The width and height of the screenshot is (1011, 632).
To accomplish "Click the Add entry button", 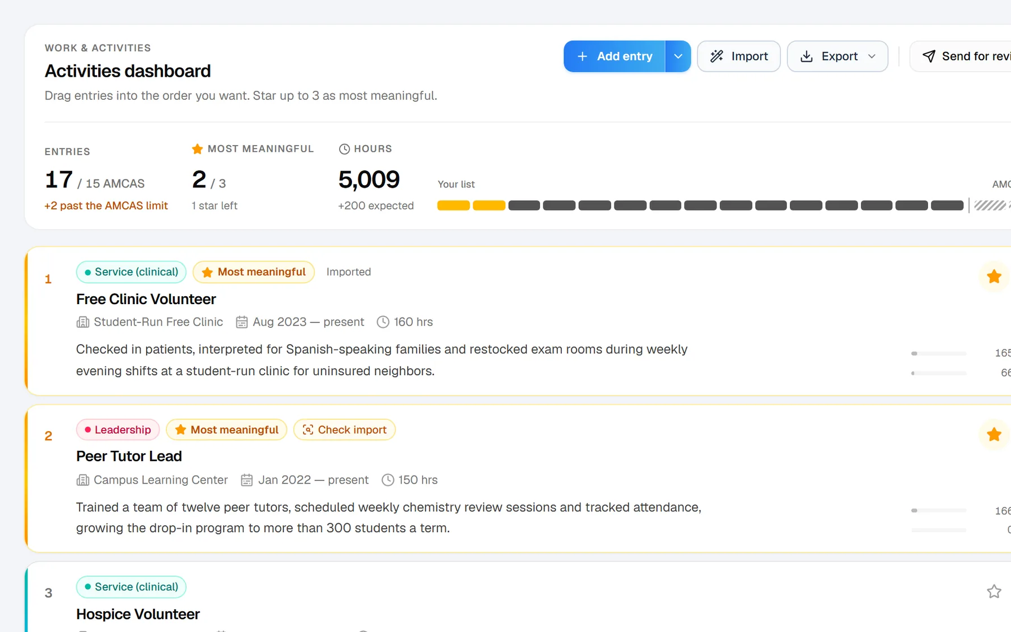I will pos(614,56).
